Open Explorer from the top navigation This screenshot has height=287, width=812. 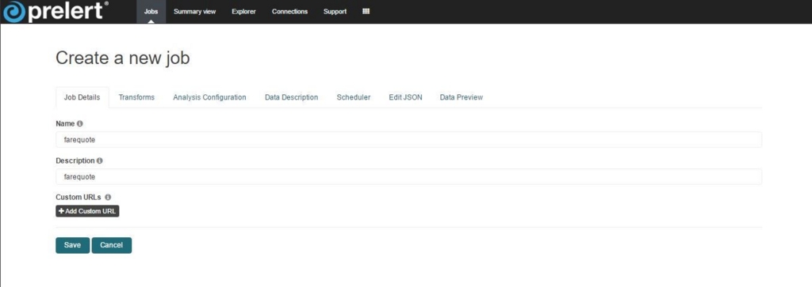tap(244, 11)
